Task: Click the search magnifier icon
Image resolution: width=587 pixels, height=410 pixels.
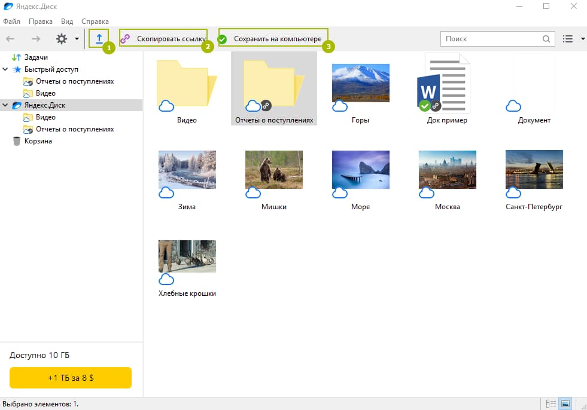Action: (x=546, y=39)
